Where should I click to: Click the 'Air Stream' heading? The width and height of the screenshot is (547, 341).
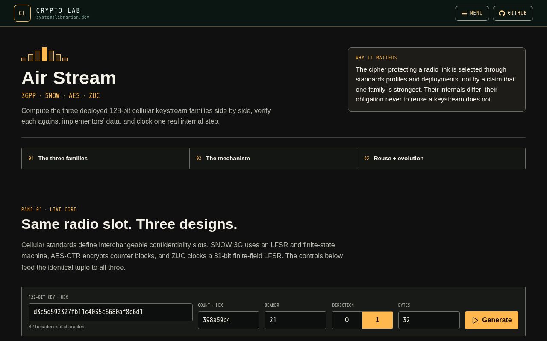click(x=69, y=78)
